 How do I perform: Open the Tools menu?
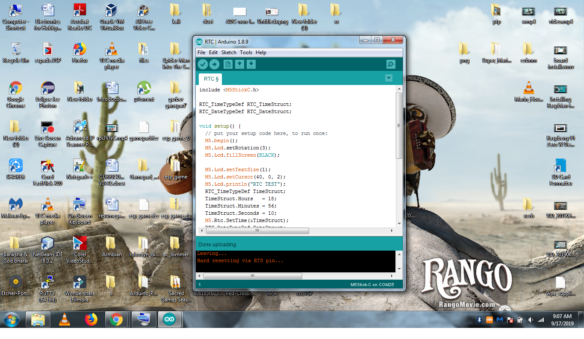246,53
